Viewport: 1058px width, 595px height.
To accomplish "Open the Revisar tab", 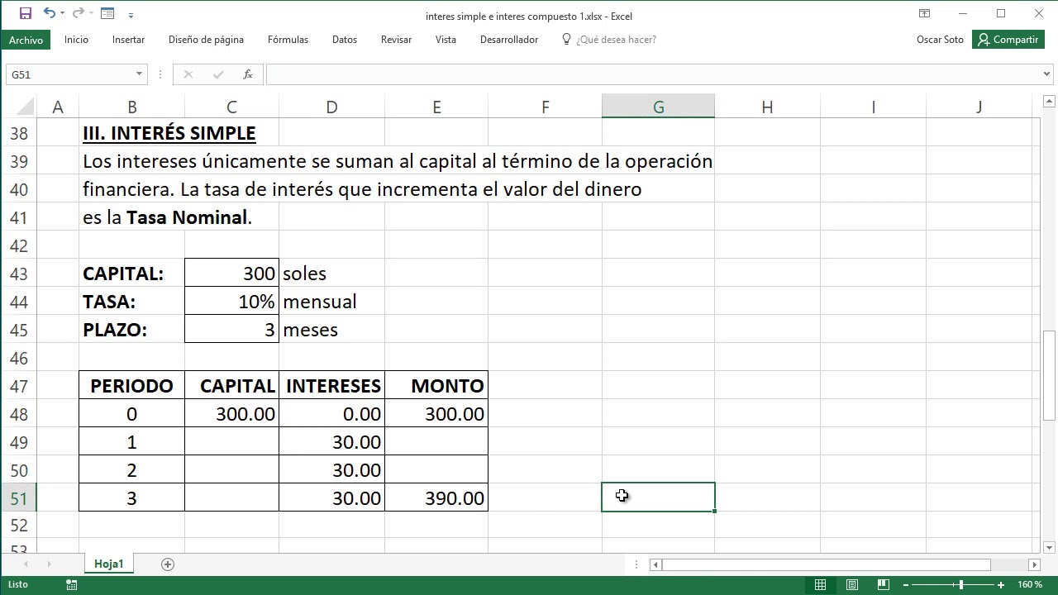I will [x=396, y=40].
